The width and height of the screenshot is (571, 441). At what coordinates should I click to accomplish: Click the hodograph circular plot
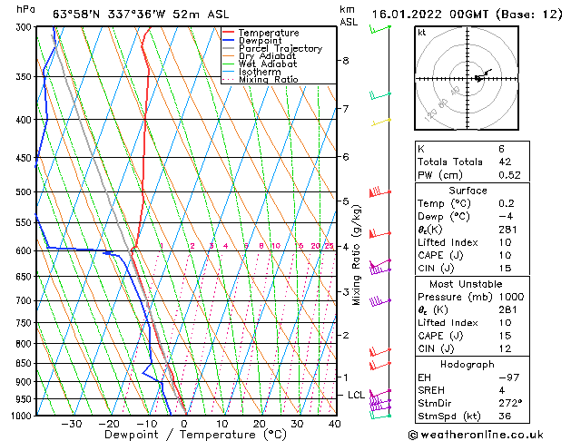(467, 78)
